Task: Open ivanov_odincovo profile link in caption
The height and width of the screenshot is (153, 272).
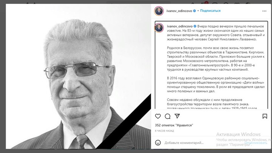Action: (x=180, y=26)
